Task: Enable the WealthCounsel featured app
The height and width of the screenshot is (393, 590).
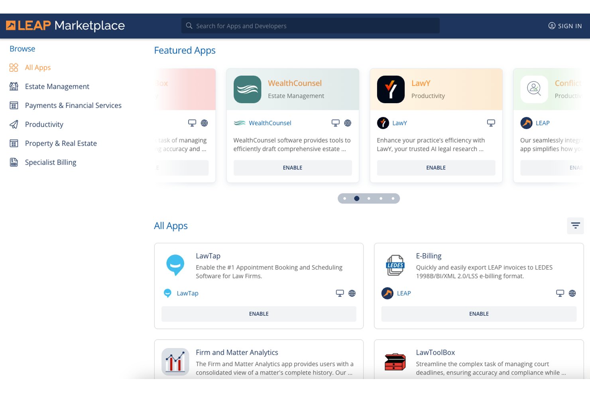Action: pos(293,168)
